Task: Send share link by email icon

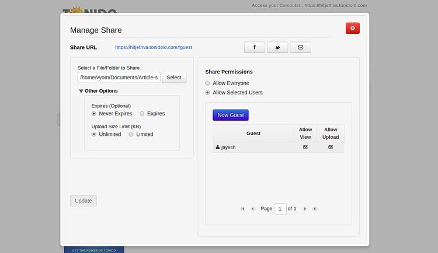Action: pyautogui.click(x=300, y=48)
